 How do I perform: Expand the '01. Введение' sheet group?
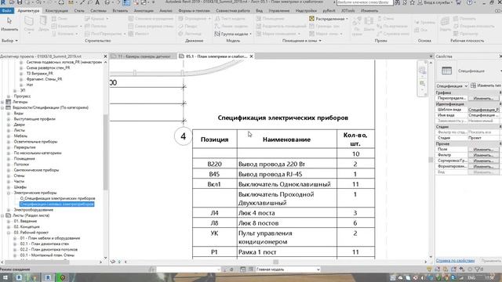[9, 221]
